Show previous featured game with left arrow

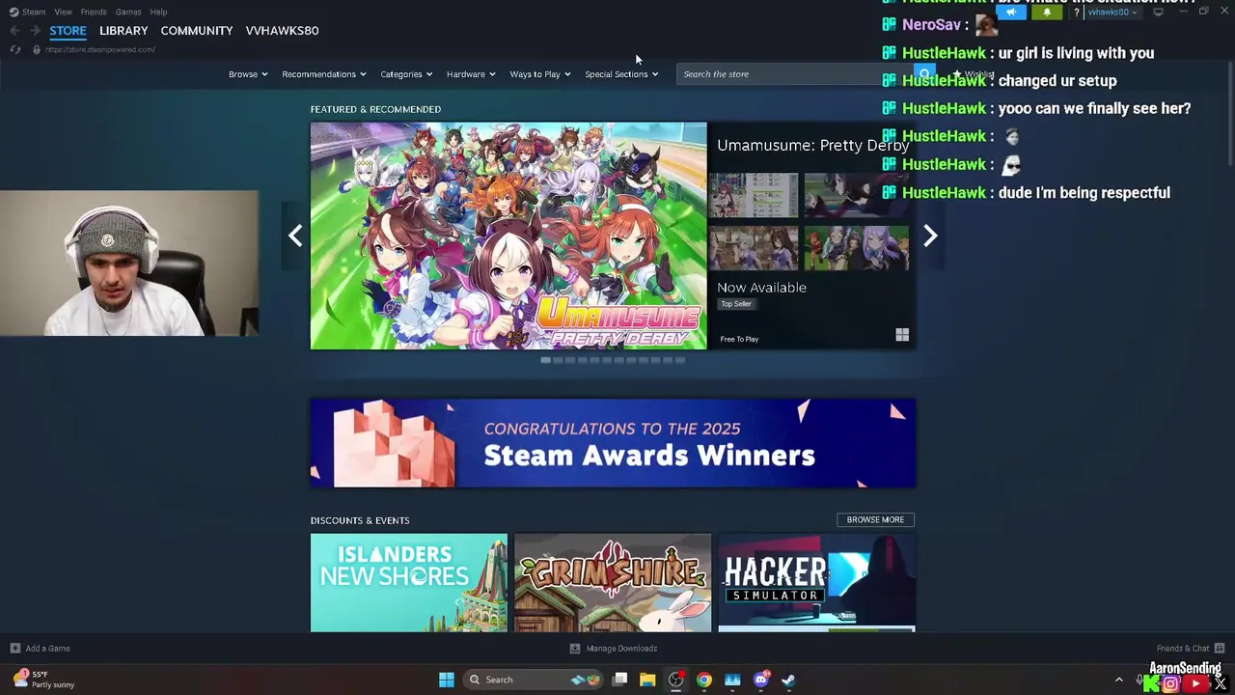[295, 236]
